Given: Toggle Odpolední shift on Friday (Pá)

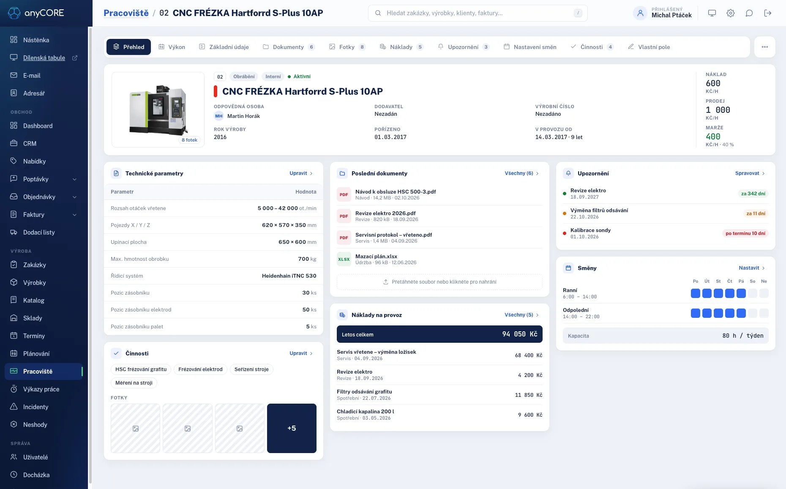Looking at the screenshot, I should pyautogui.click(x=741, y=313).
